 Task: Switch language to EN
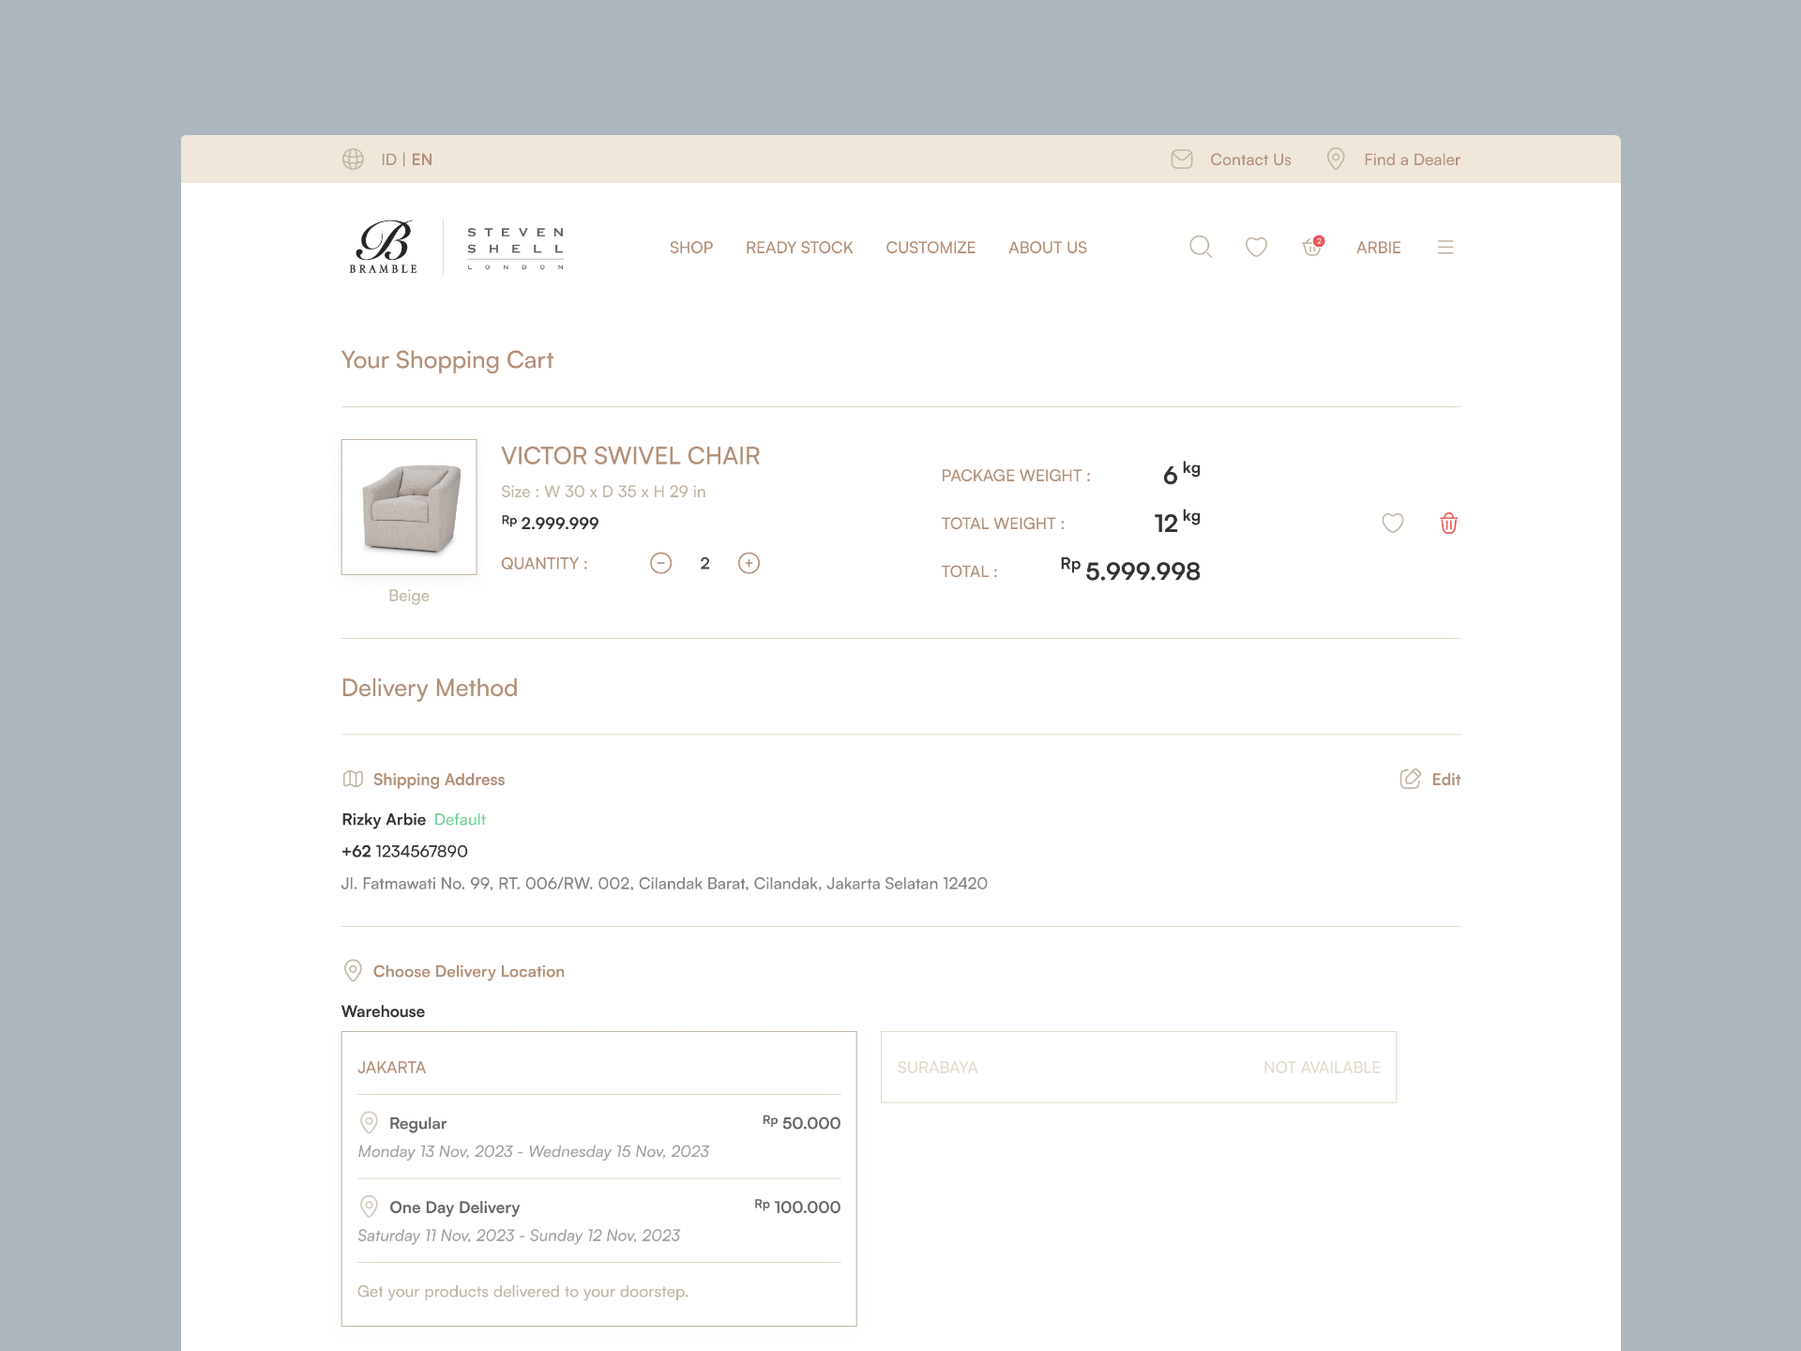coord(422,159)
